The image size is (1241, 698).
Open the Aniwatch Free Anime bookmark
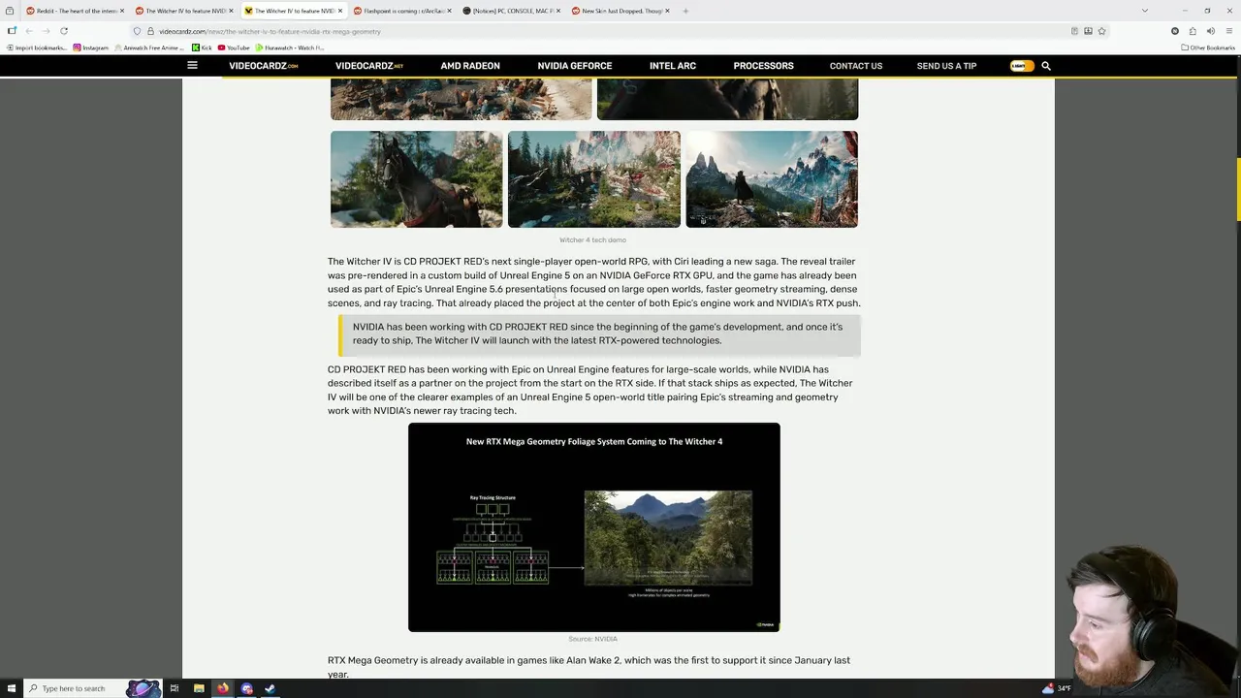(149, 48)
